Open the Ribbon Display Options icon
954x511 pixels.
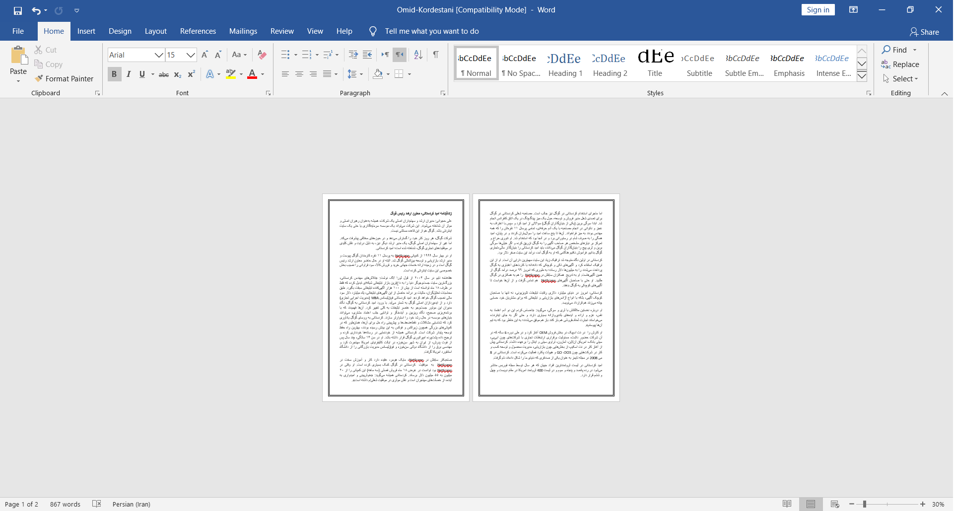(854, 10)
